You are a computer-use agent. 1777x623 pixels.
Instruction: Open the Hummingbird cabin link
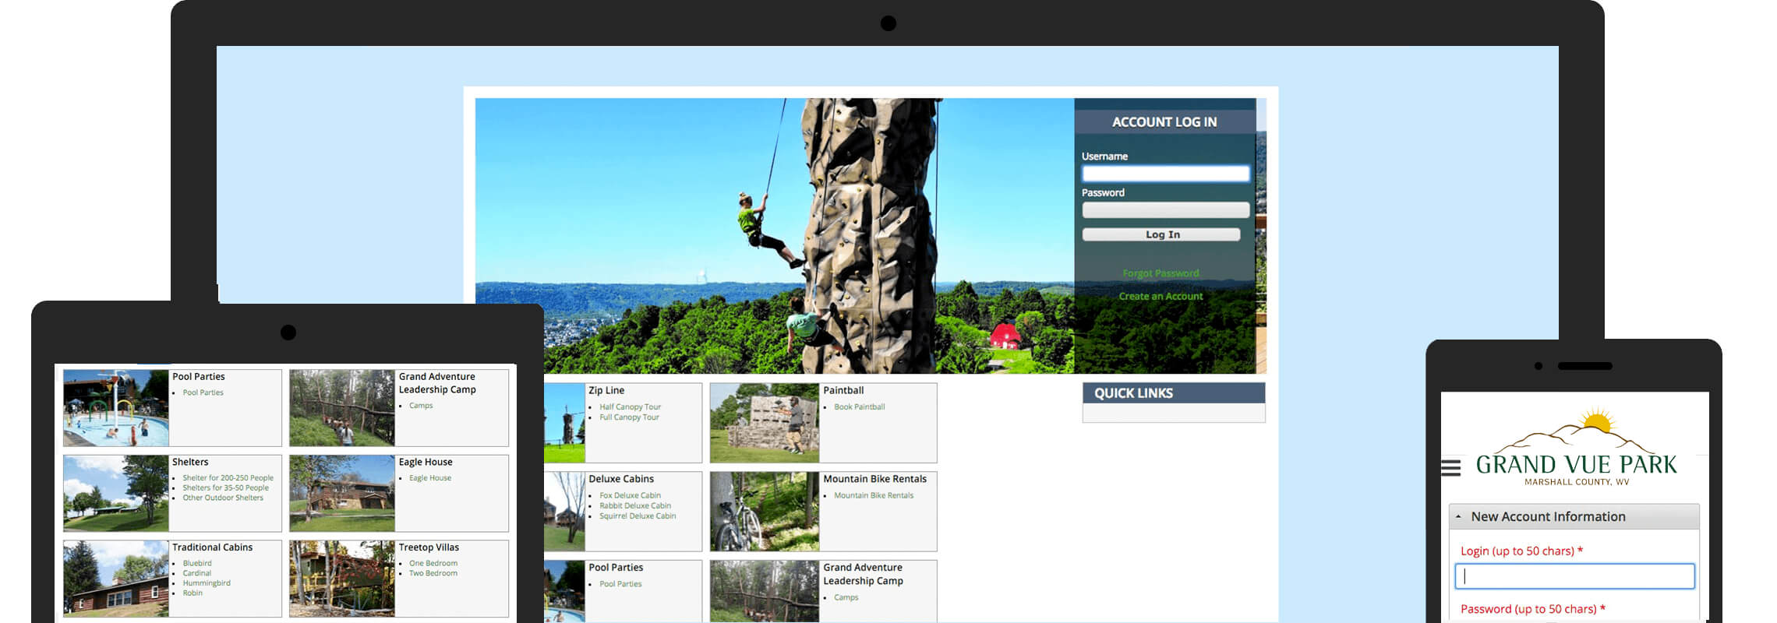tap(207, 583)
